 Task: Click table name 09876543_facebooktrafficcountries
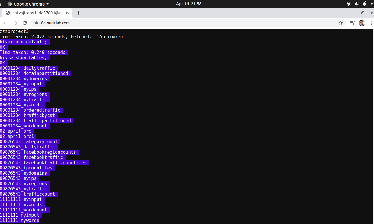click(43, 163)
